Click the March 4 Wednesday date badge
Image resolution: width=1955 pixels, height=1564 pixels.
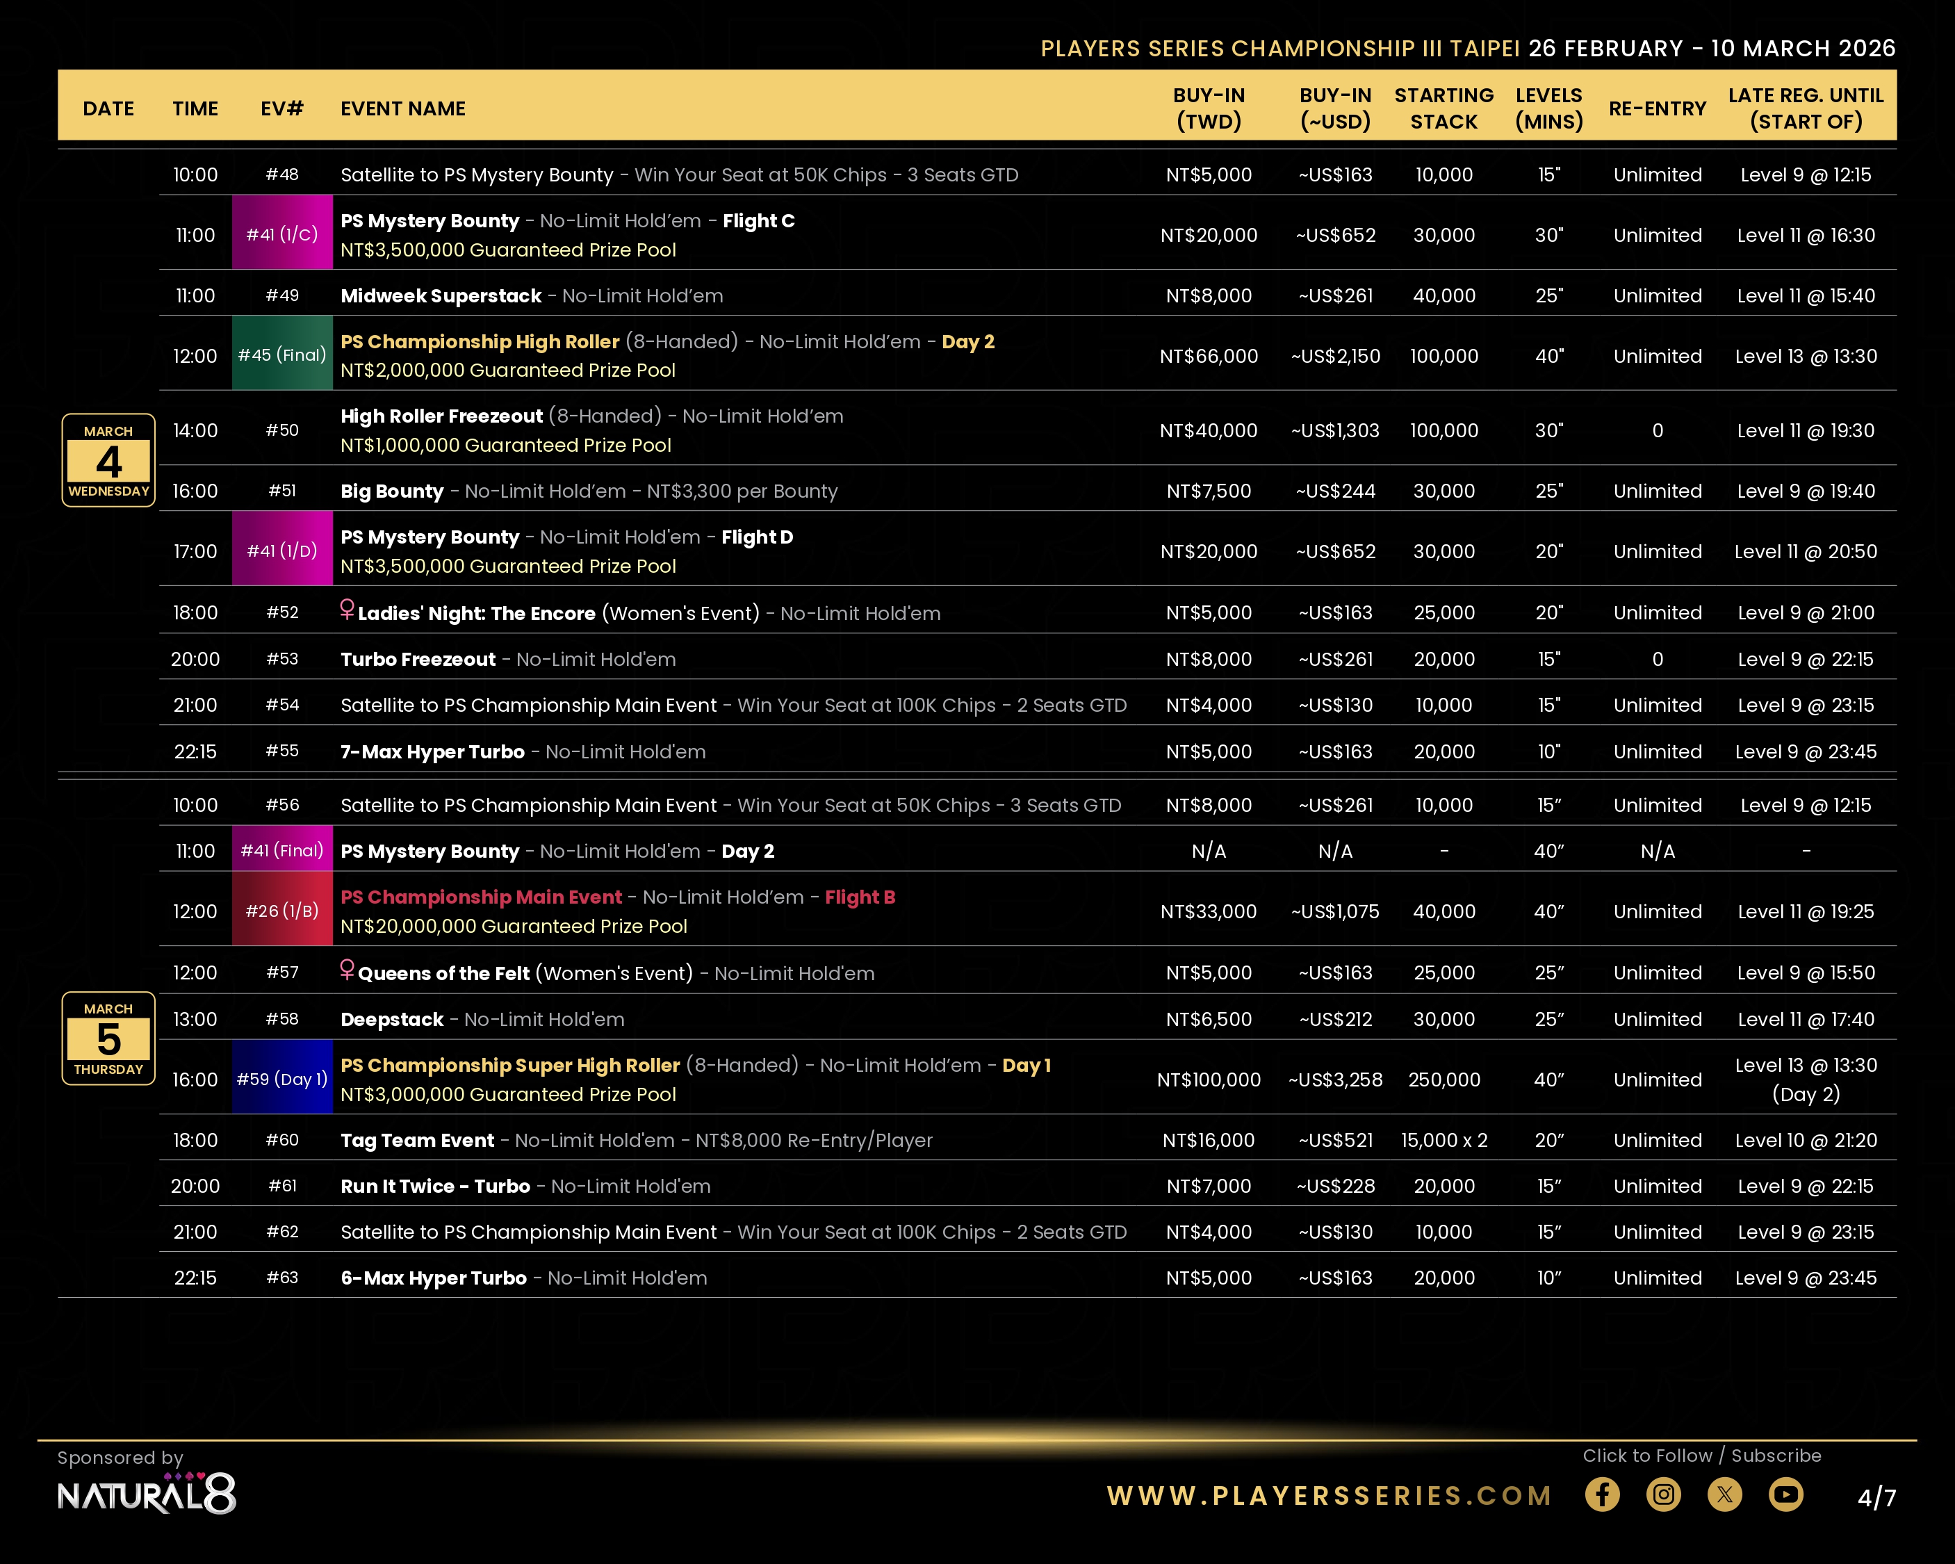click(108, 460)
